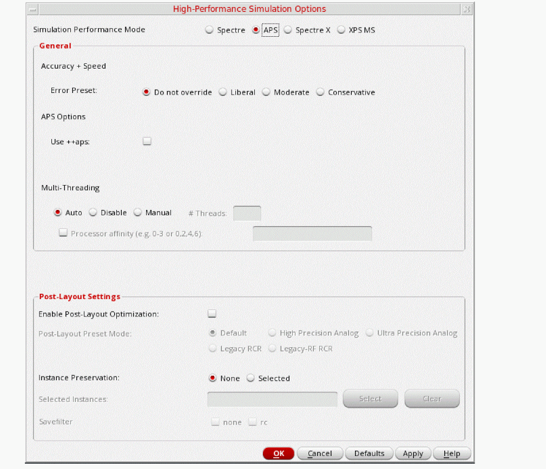The width and height of the screenshot is (546, 469).
Task: Select High Precision Analog preset mode
Action: click(272, 333)
